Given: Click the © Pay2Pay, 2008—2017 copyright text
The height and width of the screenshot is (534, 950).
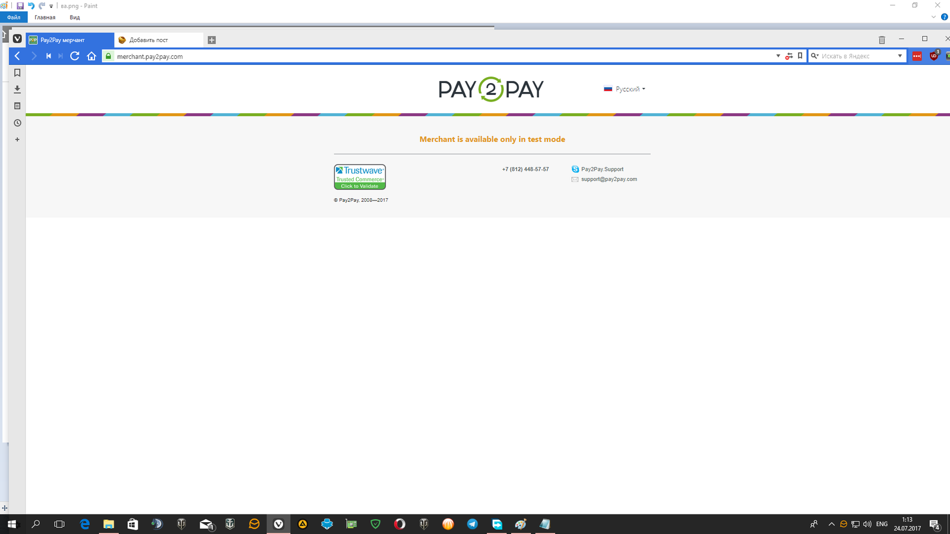Looking at the screenshot, I should pyautogui.click(x=361, y=200).
